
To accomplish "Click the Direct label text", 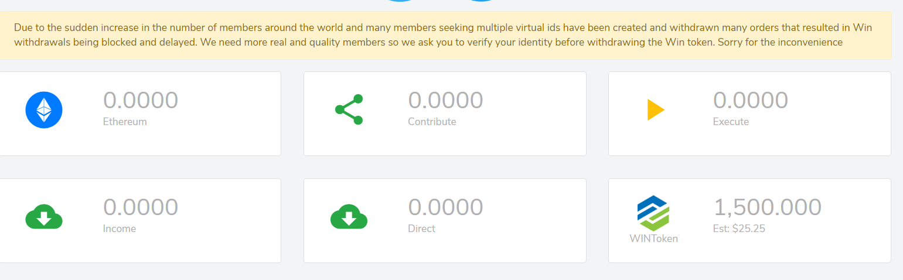I will (x=421, y=229).
